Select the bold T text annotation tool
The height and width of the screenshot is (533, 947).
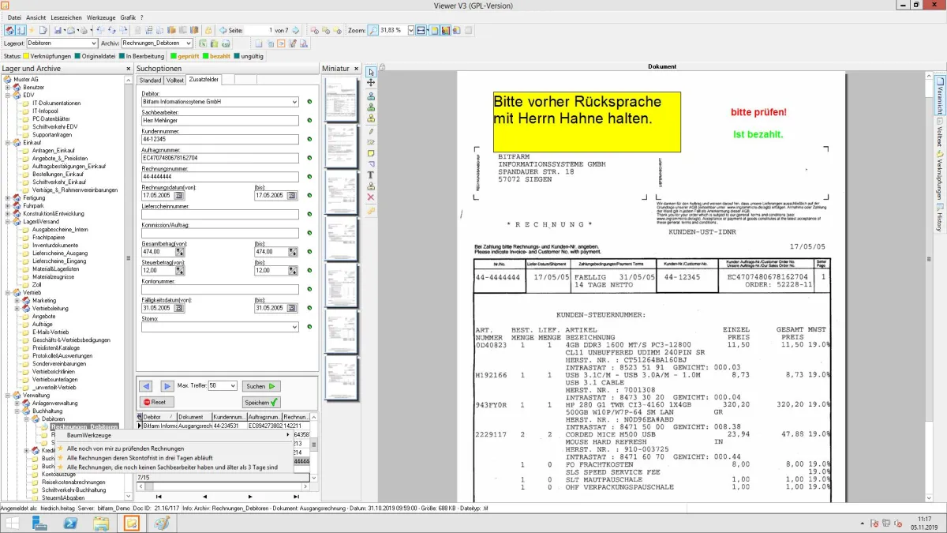point(371,175)
